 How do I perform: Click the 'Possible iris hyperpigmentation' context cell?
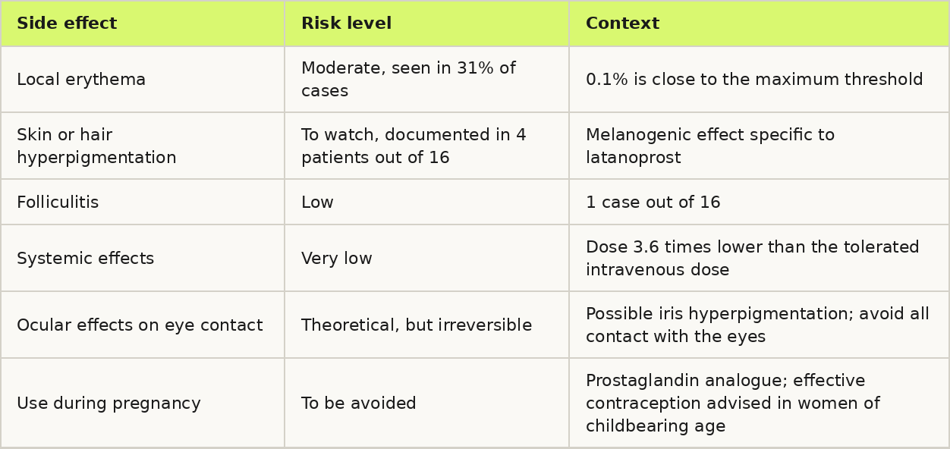click(759, 325)
